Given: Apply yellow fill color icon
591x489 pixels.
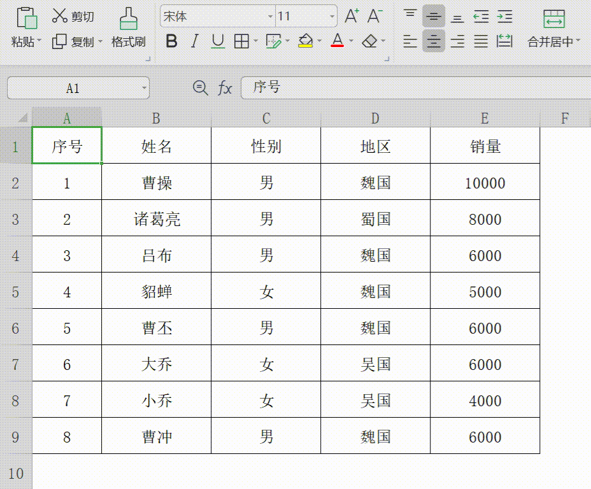Looking at the screenshot, I should [x=304, y=41].
